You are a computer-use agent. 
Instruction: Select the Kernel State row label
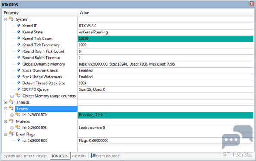(x=32, y=32)
